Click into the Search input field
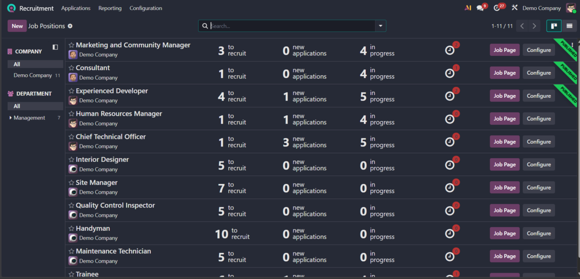 point(290,26)
